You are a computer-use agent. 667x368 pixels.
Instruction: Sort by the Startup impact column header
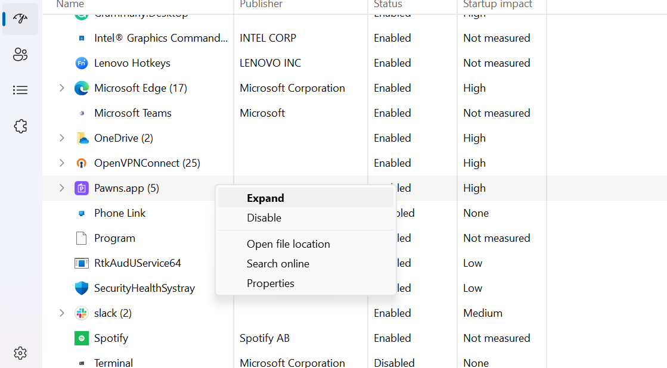click(498, 4)
